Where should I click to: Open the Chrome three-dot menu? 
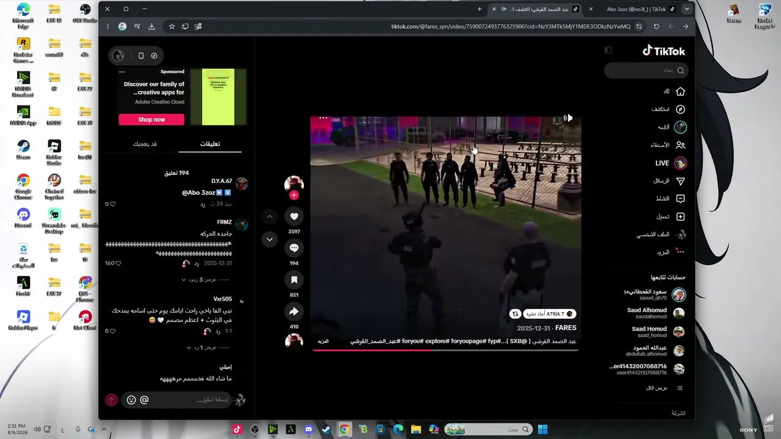point(108,26)
